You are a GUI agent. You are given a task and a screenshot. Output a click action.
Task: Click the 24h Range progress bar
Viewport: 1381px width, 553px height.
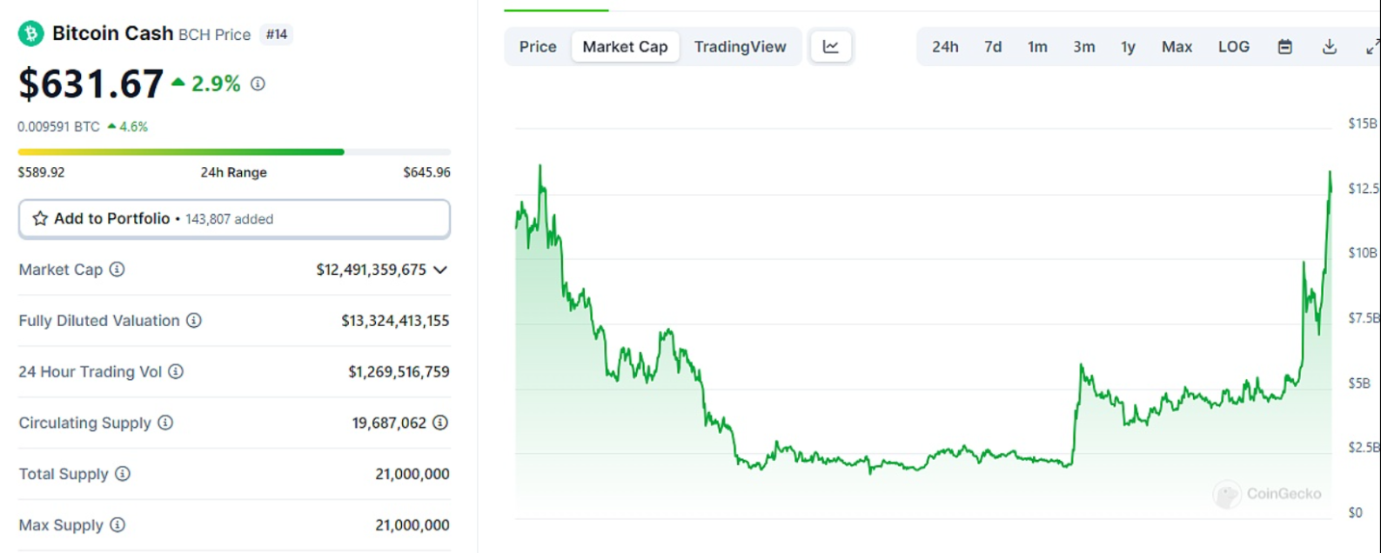pos(234,152)
